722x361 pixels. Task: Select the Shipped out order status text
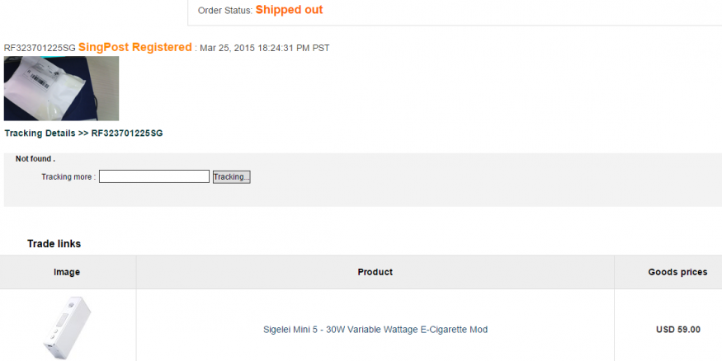pos(289,10)
